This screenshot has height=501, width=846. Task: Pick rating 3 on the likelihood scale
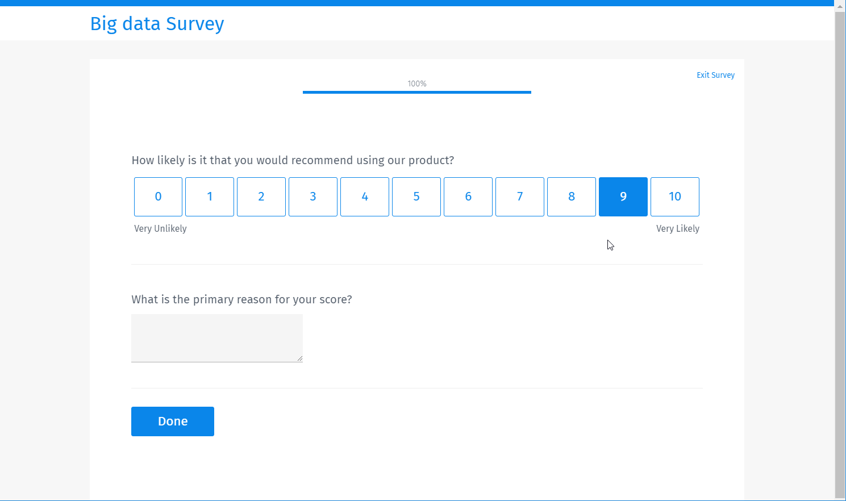click(x=313, y=197)
